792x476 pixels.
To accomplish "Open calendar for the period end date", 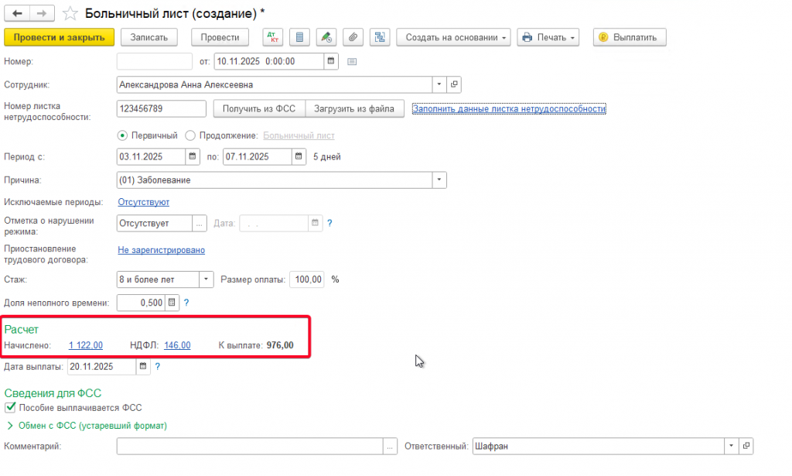I will pos(299,156).
